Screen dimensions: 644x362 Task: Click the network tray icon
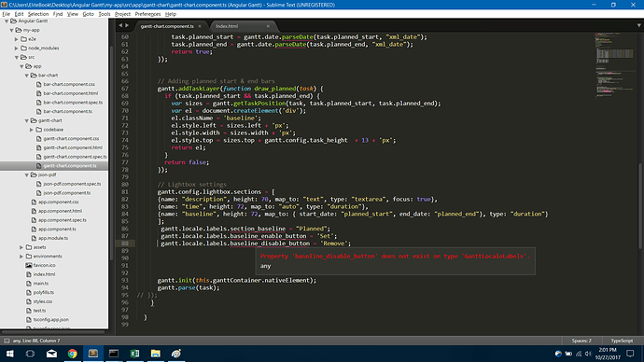(579, 354)
